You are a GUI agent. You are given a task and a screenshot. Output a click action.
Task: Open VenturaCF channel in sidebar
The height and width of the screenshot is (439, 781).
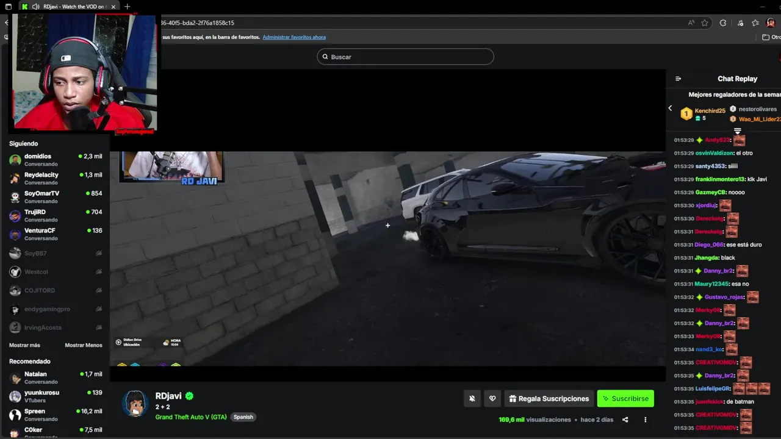tap(55, 234)
